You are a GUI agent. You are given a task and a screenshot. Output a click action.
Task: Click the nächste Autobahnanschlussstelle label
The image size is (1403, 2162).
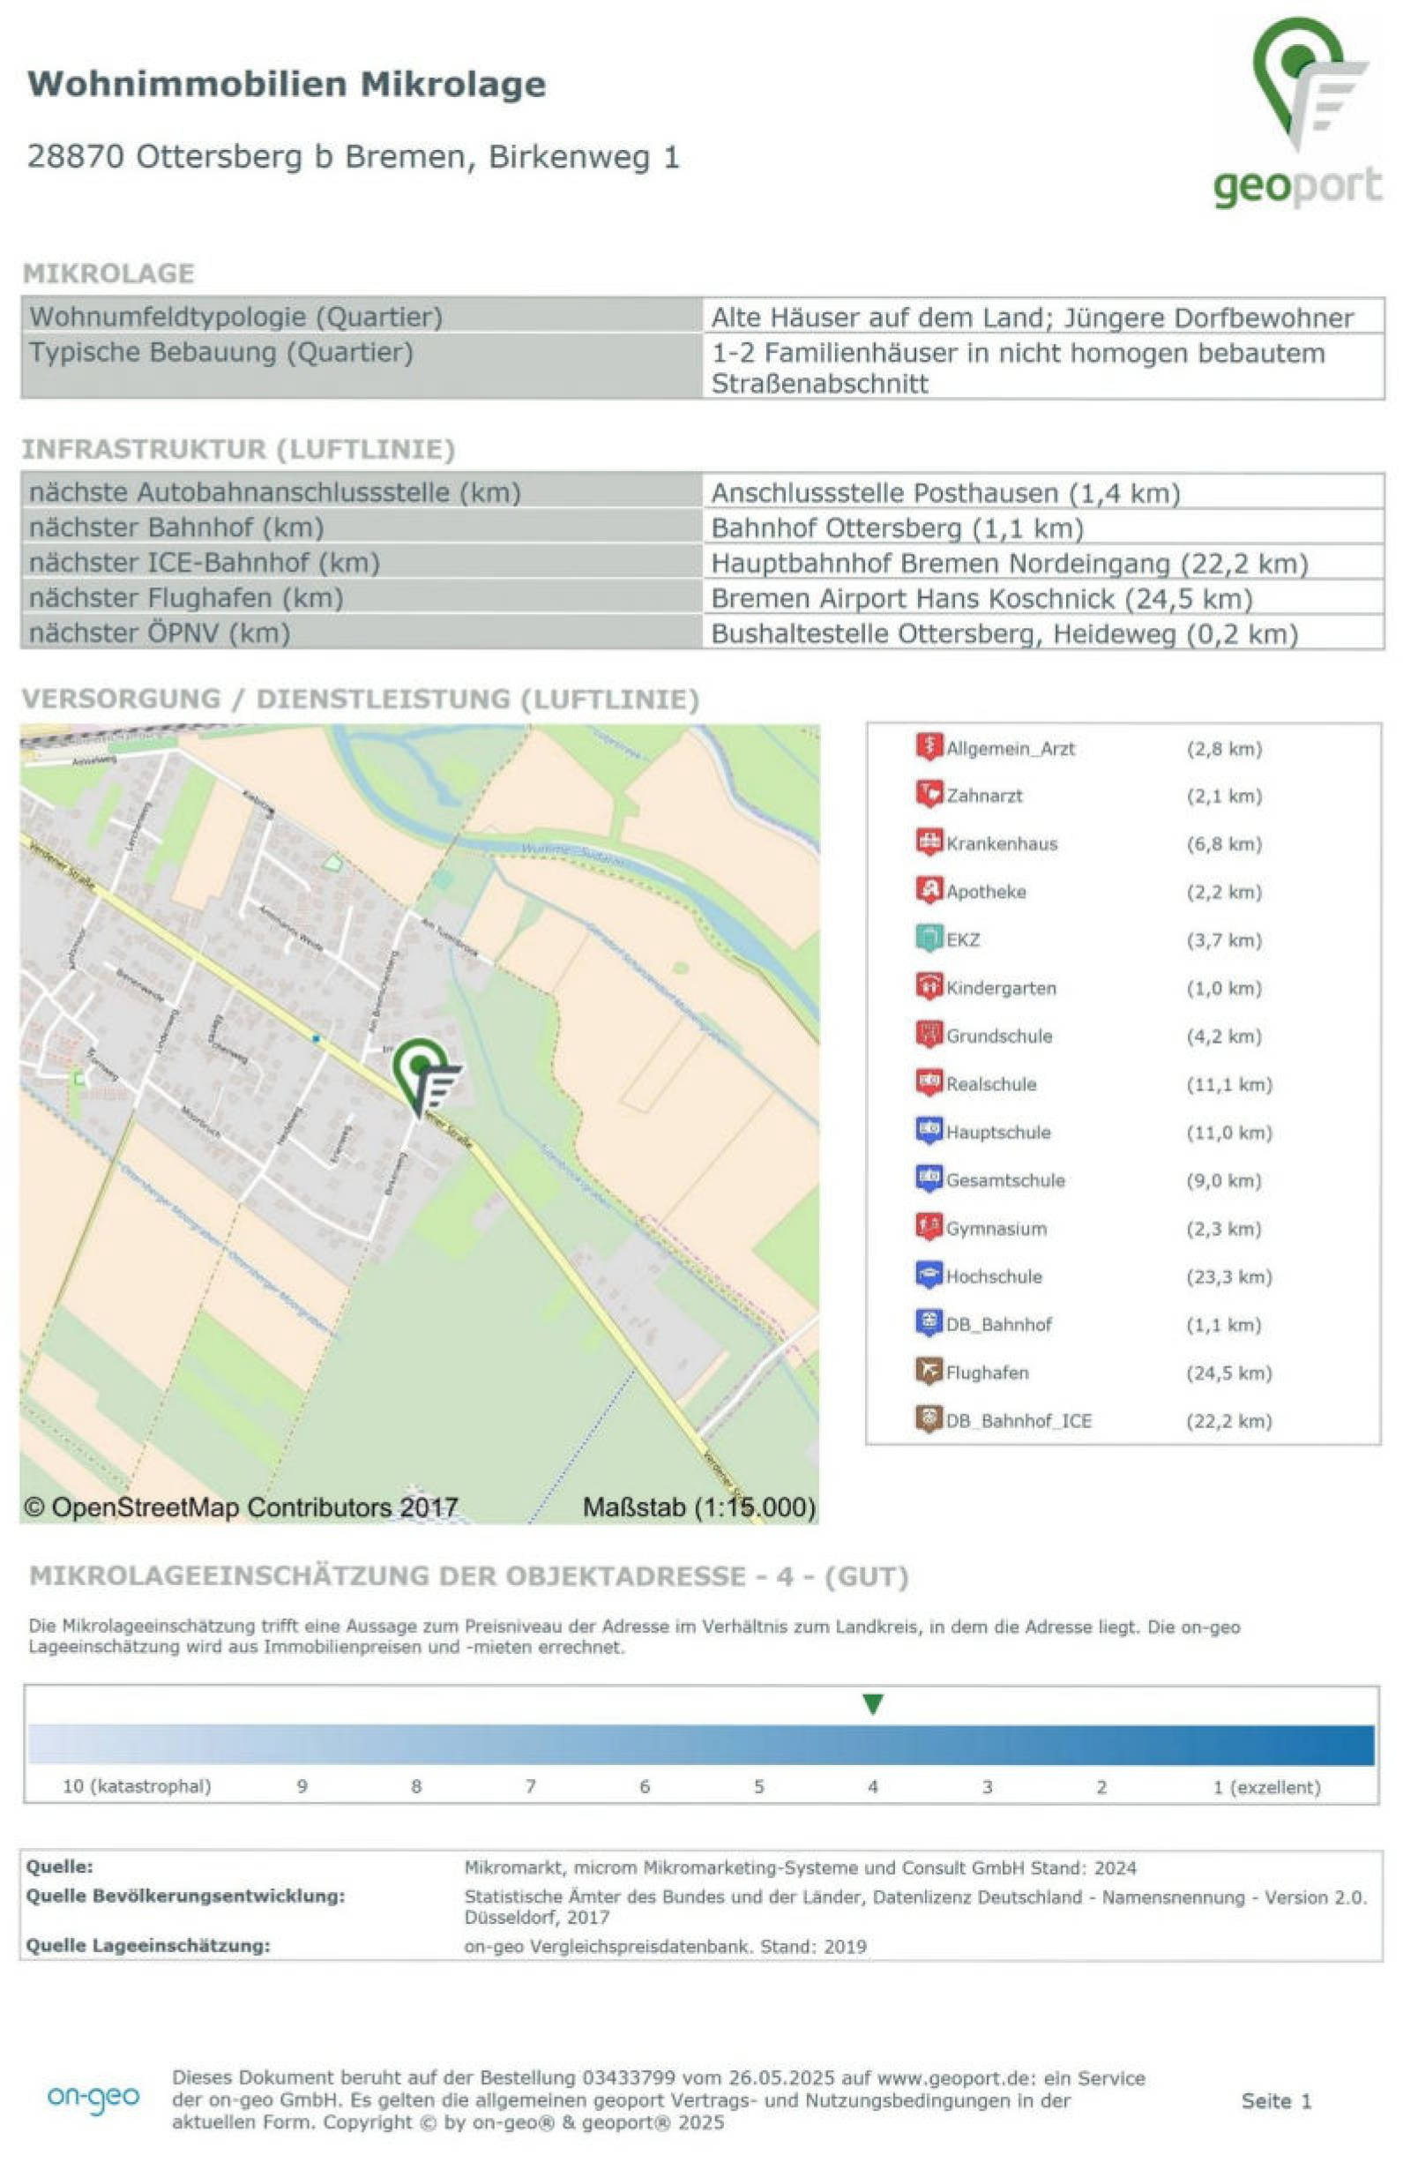[275, 492]
